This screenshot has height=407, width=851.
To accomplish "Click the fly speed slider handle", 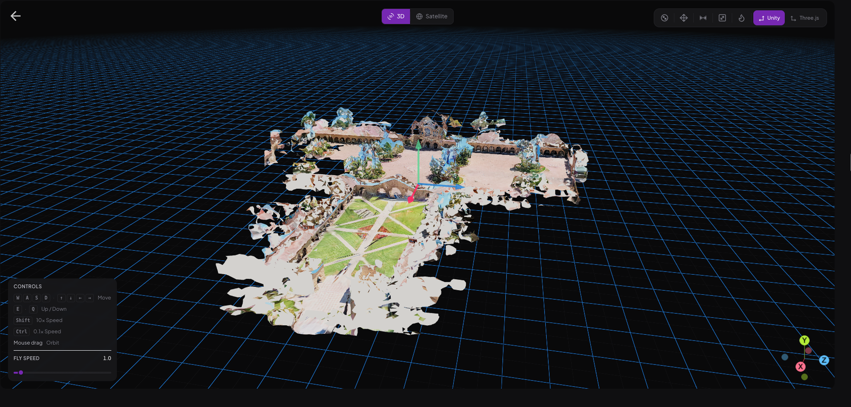I will [21, 372].
